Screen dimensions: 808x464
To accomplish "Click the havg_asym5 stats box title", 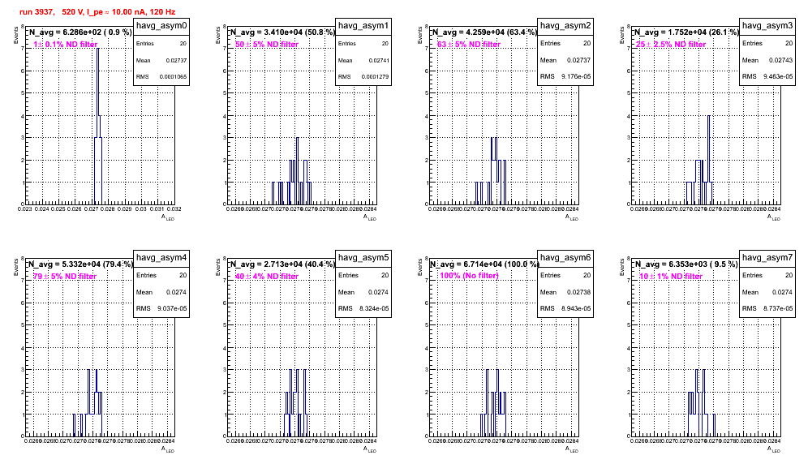I will tap(363, 258).
